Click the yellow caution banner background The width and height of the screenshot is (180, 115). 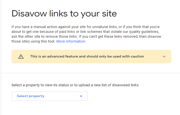point(91,57)
